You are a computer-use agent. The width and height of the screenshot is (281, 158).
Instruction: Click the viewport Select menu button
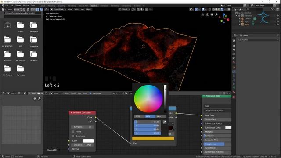(76, 9)
